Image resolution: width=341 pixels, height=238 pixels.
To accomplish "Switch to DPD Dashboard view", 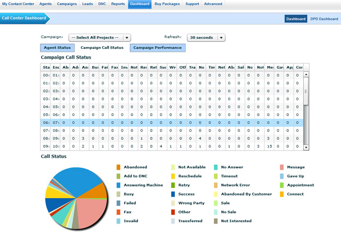I will 324,19.
